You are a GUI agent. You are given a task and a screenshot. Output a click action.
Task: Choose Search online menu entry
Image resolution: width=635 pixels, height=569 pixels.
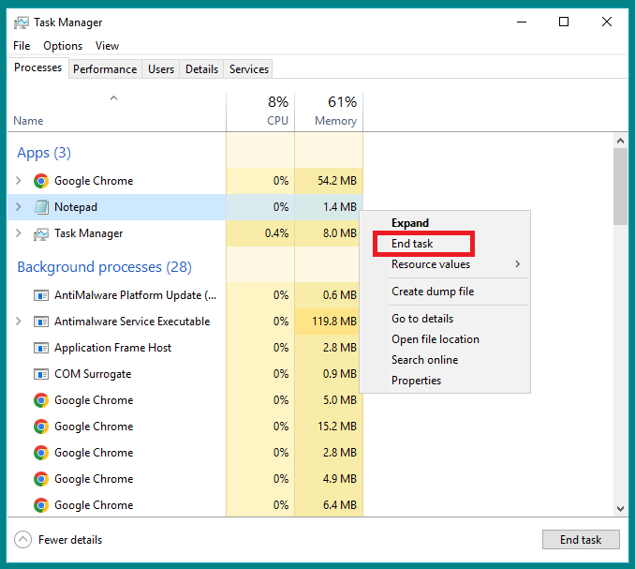[x=424, y=360]
